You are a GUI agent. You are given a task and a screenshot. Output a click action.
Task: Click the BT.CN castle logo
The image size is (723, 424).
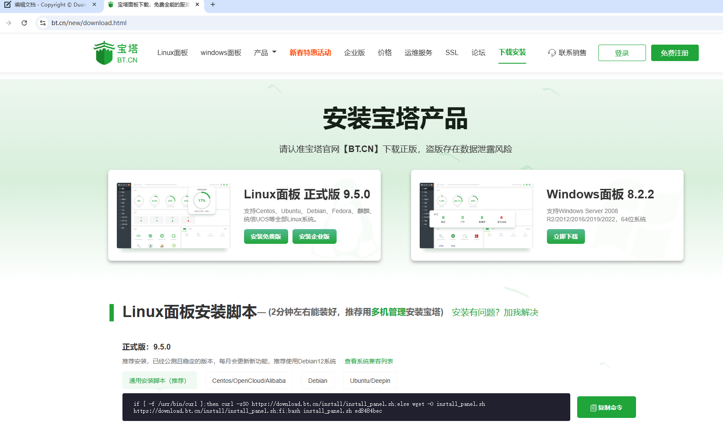pyautogui.click(x=104, y=53)
